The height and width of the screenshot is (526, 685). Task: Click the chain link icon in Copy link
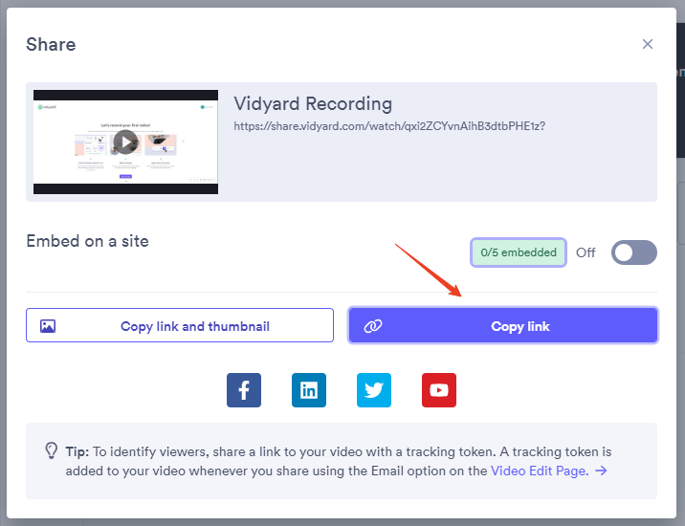click(x=373, y=326)
